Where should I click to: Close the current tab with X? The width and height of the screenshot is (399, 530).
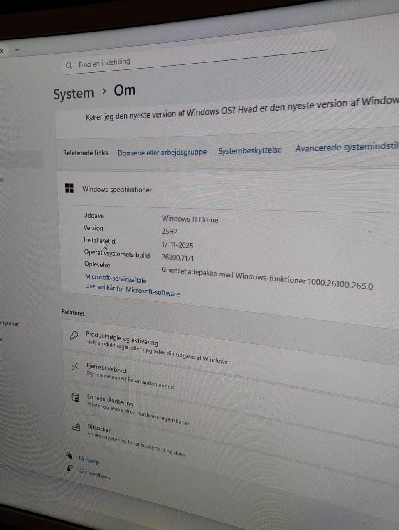coord(2,51)
